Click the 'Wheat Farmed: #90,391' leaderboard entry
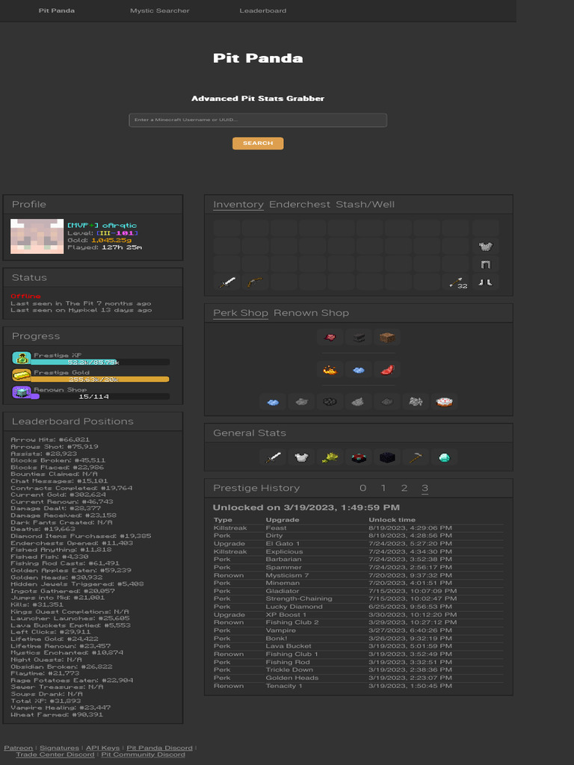The image size is (574, 765). coord(57,714)
